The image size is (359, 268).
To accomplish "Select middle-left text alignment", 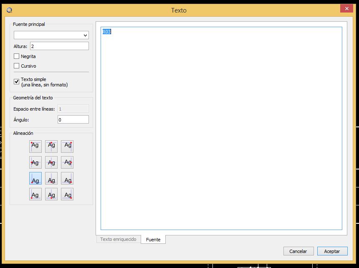I will coord(35,162).
